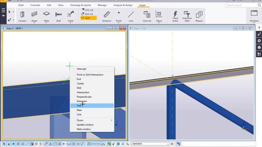Activate the Weld tool icon
Image resolution: width=262 pixels, height=147 pixels.
tap(70, 14)
